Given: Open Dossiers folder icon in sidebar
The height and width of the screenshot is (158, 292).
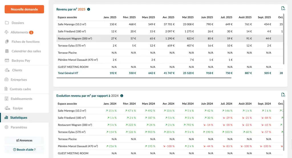Looking at the screenshot, I should [7, 23].
